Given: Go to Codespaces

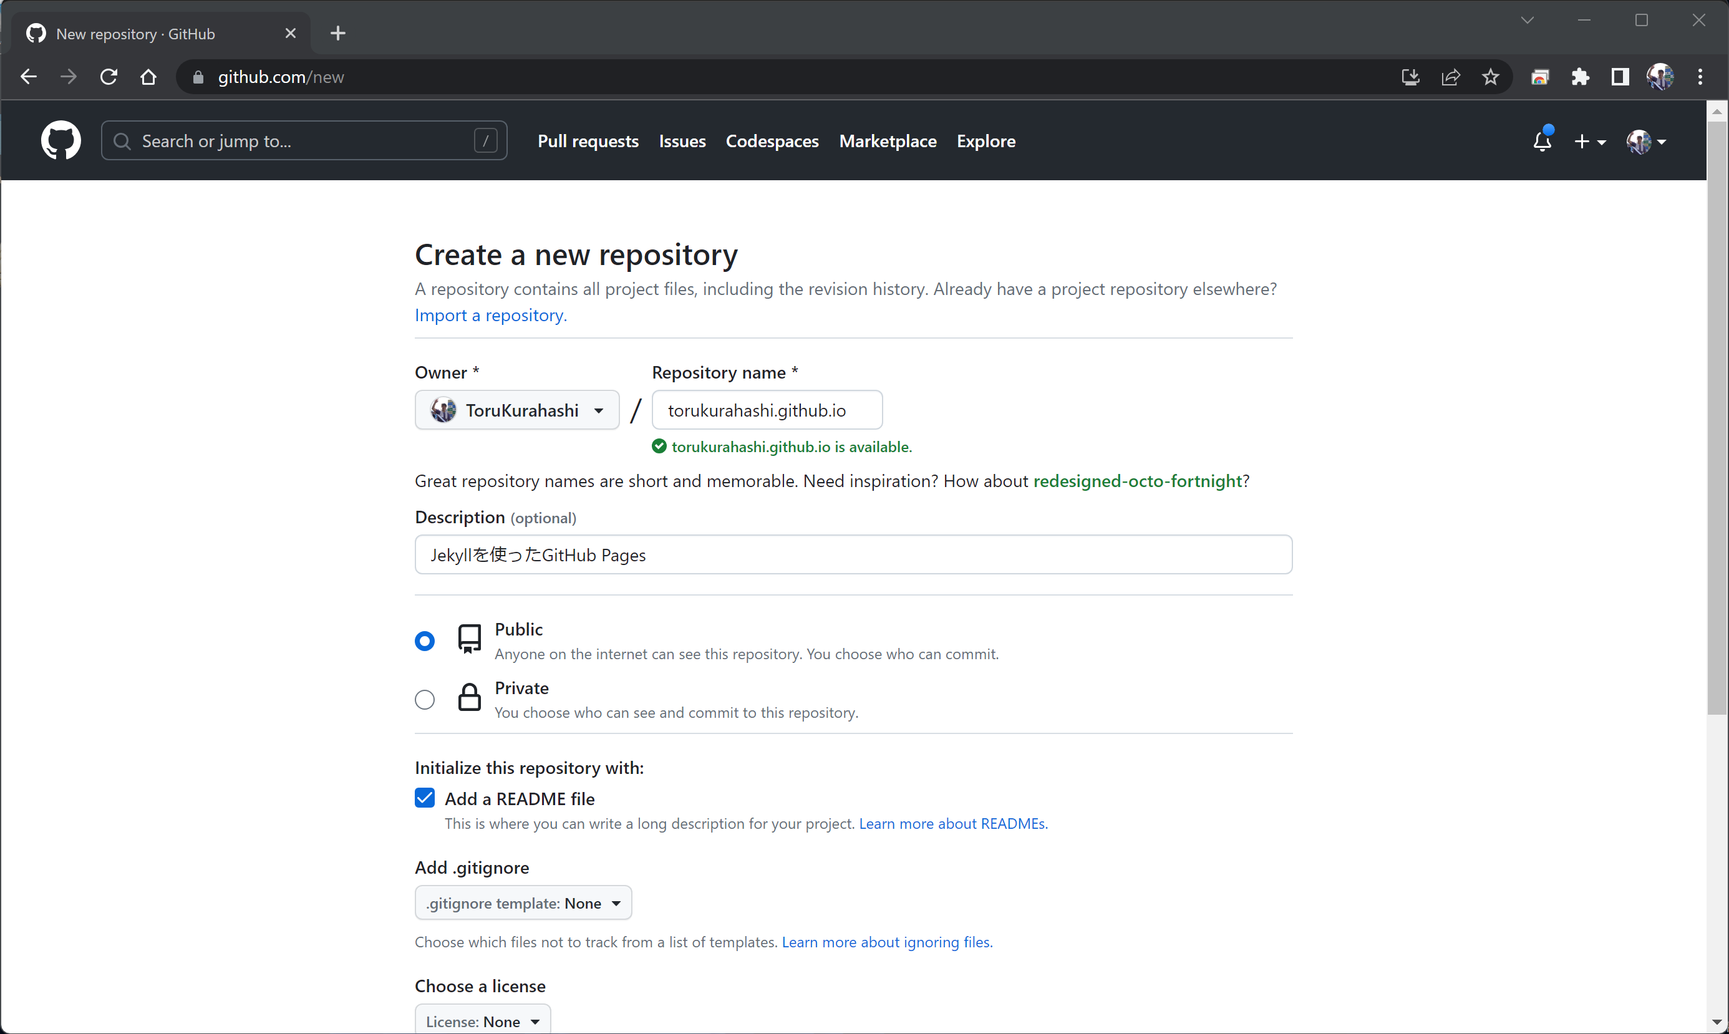Looking at the screenshot, I should pos(772,142).
